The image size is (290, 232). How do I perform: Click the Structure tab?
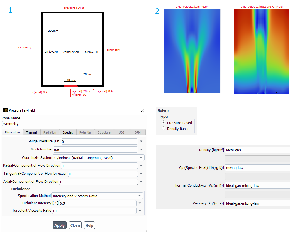(104, 132)
